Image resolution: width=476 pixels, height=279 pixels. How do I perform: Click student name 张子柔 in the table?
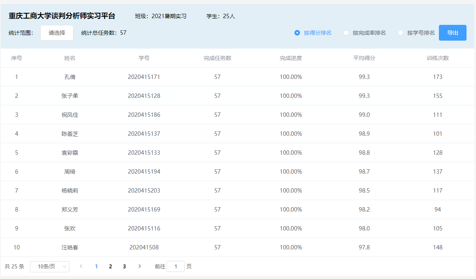[70, 96]
